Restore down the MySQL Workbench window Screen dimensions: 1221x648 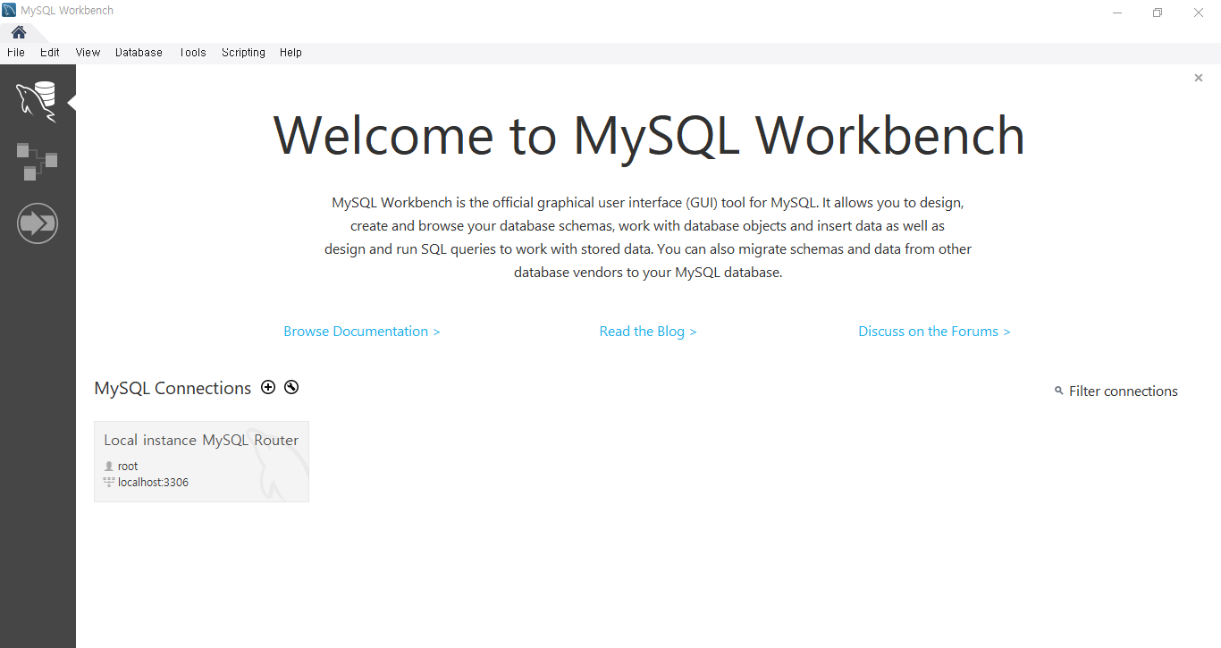point(1158,13)
